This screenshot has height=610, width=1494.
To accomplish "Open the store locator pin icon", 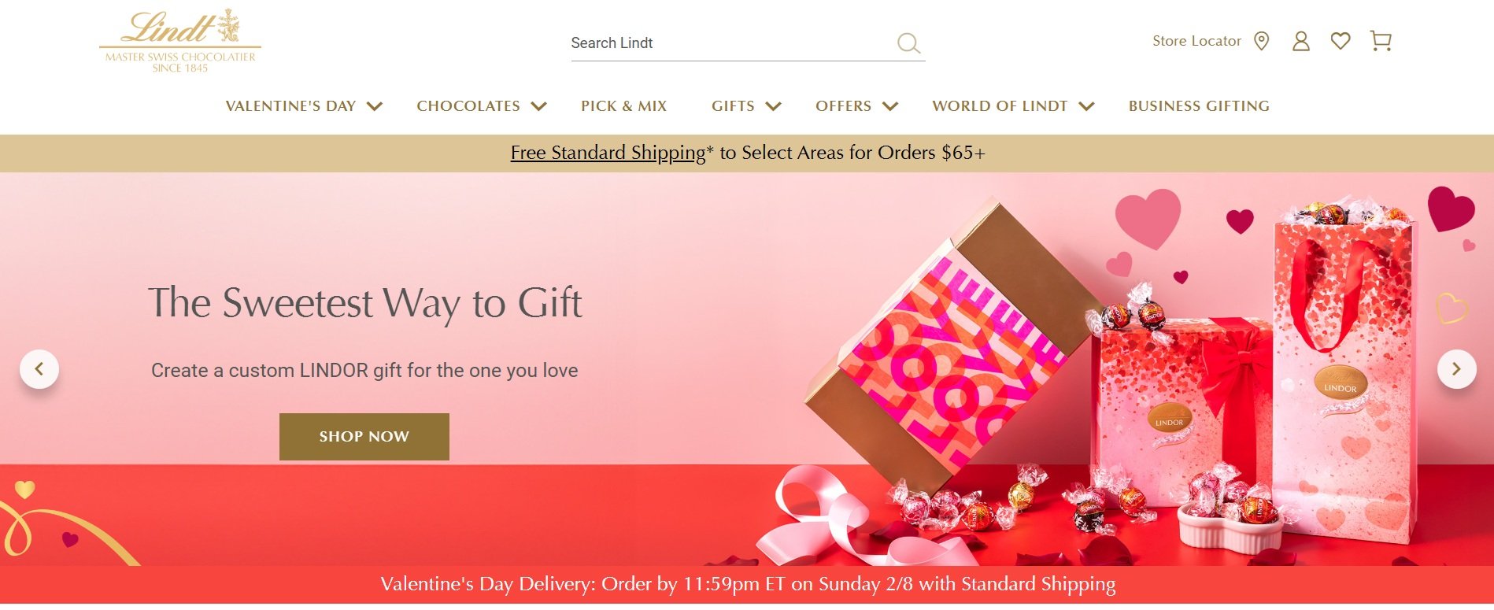I will point(1261,41).
